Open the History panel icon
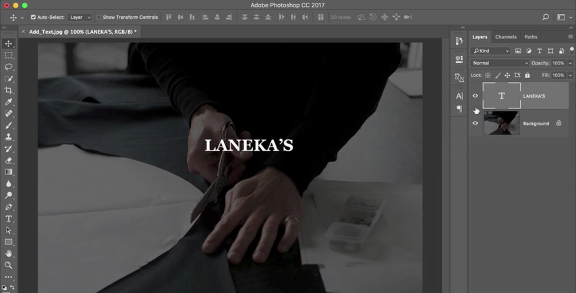 [x=459, y=41]
